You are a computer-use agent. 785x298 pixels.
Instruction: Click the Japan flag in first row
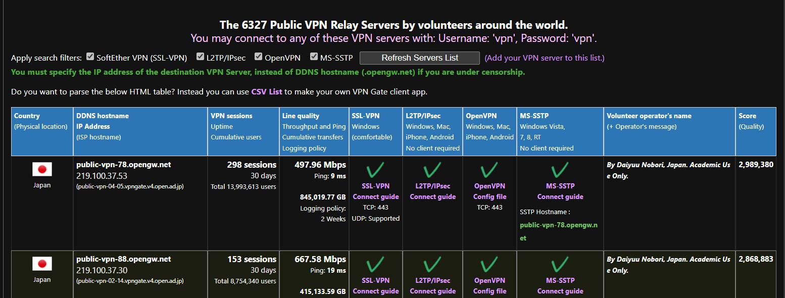click(x=42, y=169)
